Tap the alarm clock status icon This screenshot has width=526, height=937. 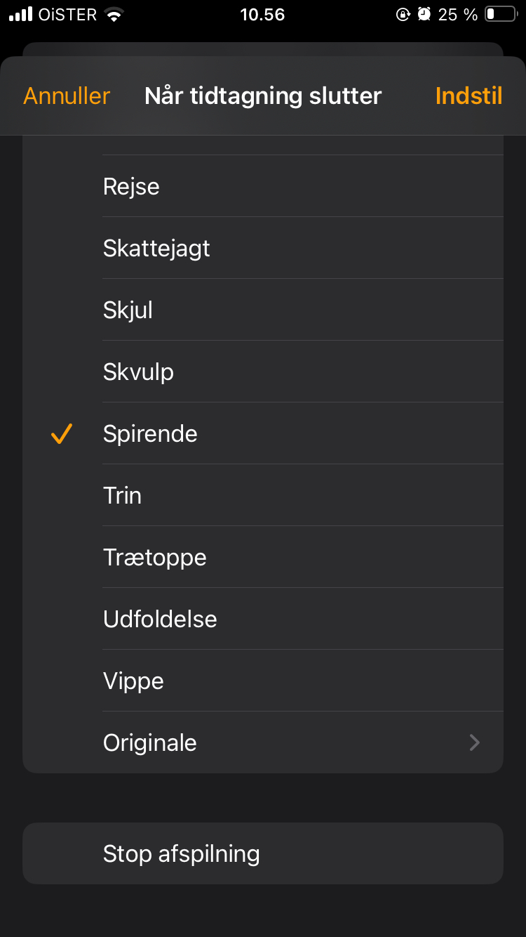tap(424, 14)
